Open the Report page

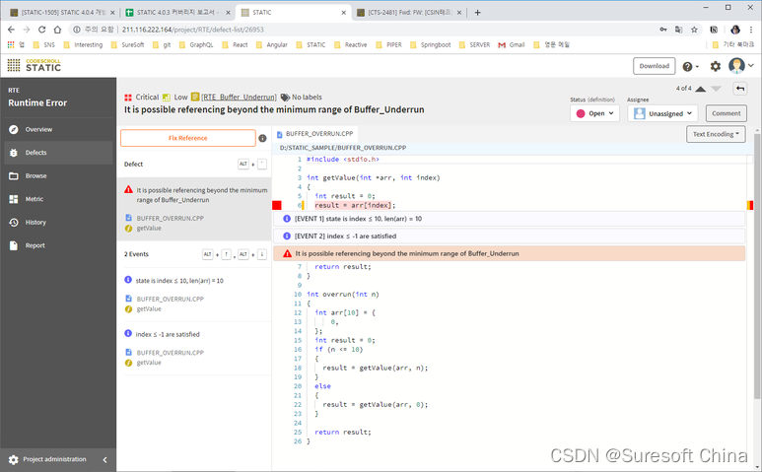click(x=58, y=245)
